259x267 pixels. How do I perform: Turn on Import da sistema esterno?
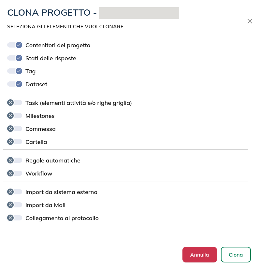(15, 192)
